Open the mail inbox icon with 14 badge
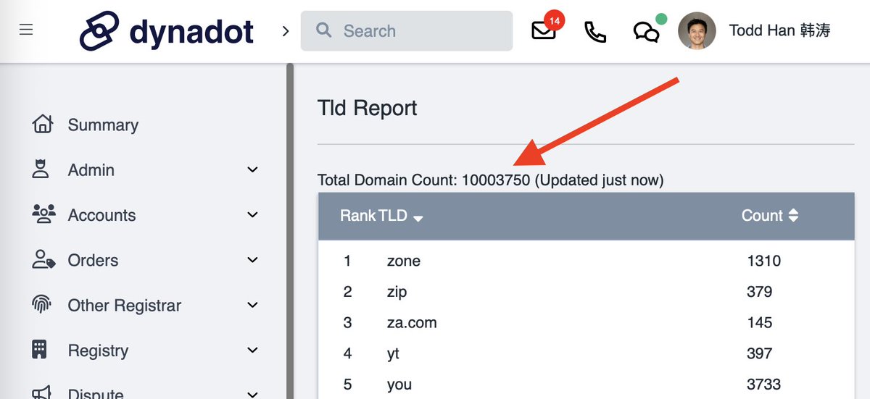 click(544, 31)
